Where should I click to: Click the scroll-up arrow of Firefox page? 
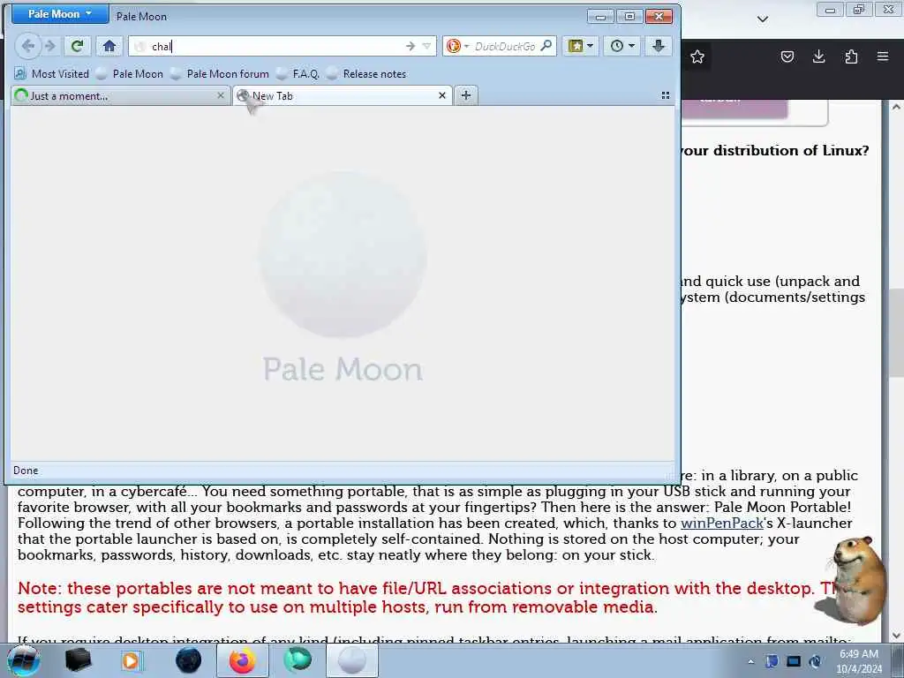896,107
